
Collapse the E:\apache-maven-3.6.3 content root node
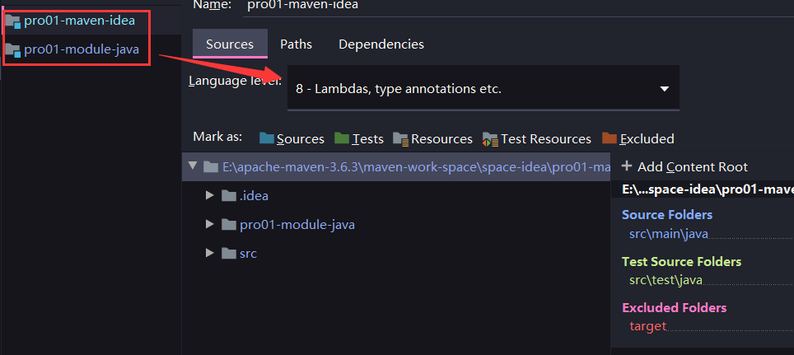(x=192, y=166)
